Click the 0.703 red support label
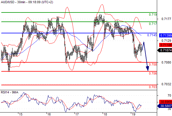This screenshot has width=172, height=116. pyautogui.click(x=153, y=87)
